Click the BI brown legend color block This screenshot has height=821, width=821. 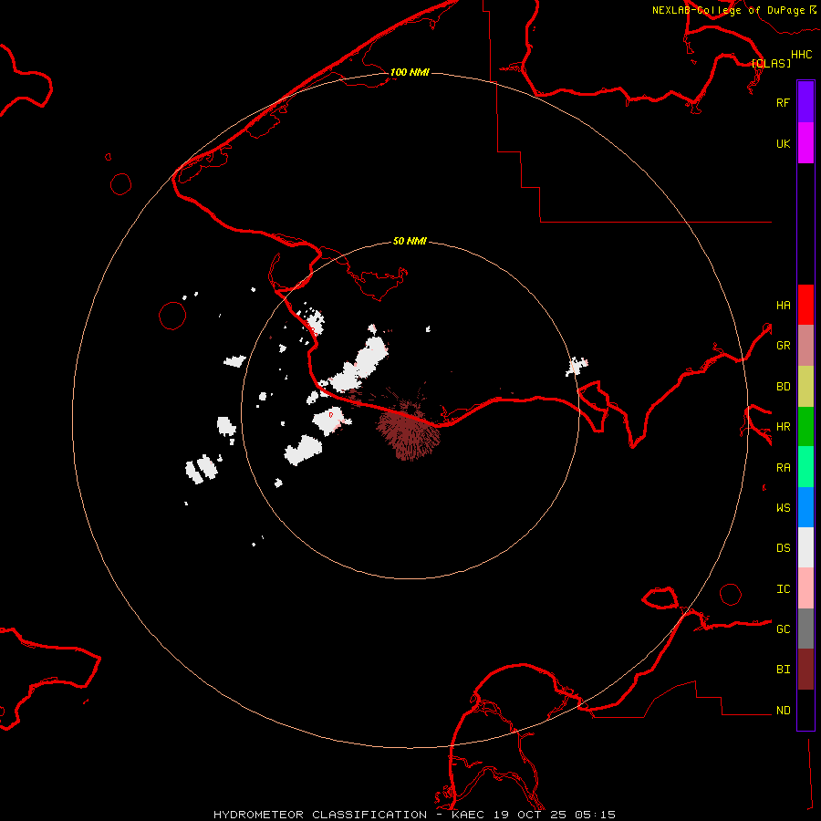click(805, 670)
